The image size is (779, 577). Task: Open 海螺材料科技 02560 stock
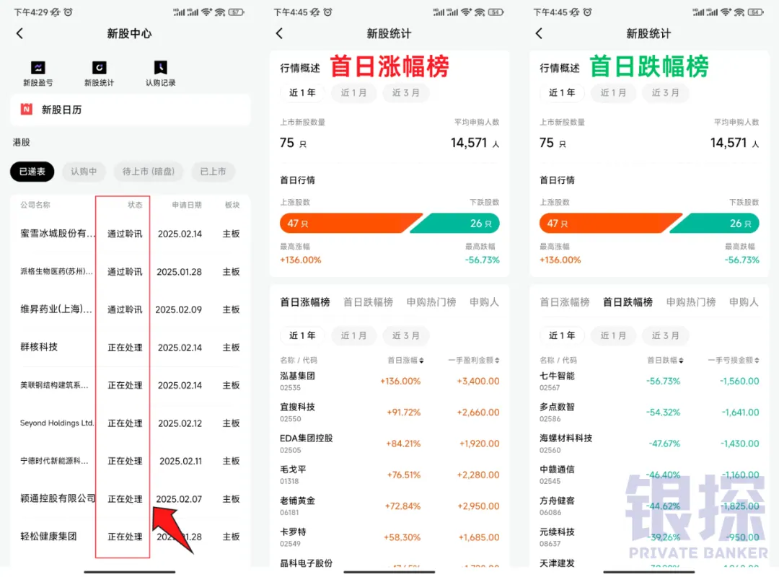(x=649, y=444)
